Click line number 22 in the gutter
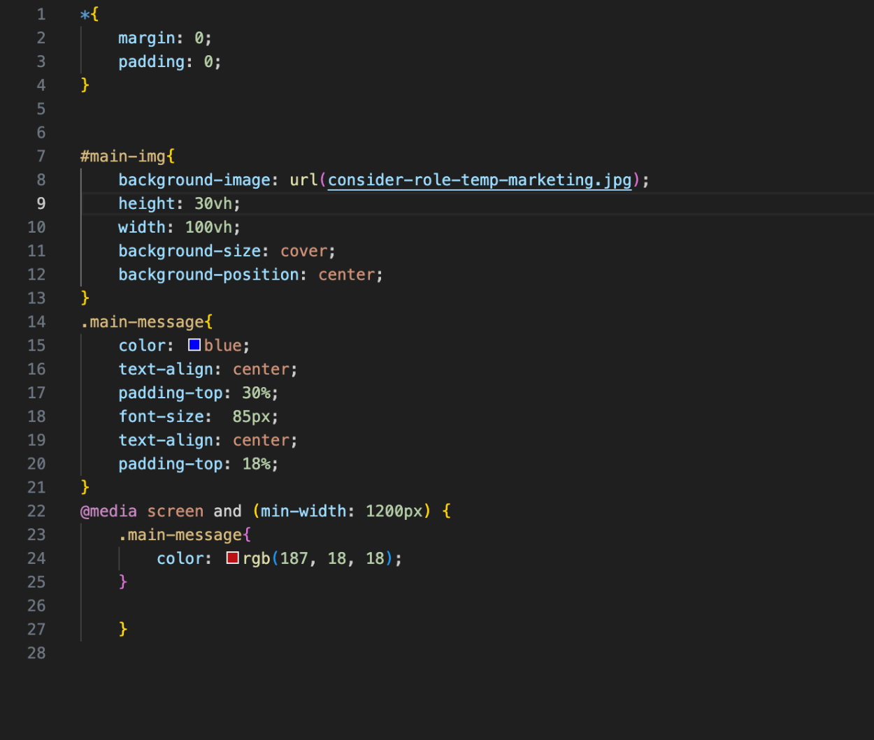This screenshot has width=874, height=740. [x=36, y=512]
